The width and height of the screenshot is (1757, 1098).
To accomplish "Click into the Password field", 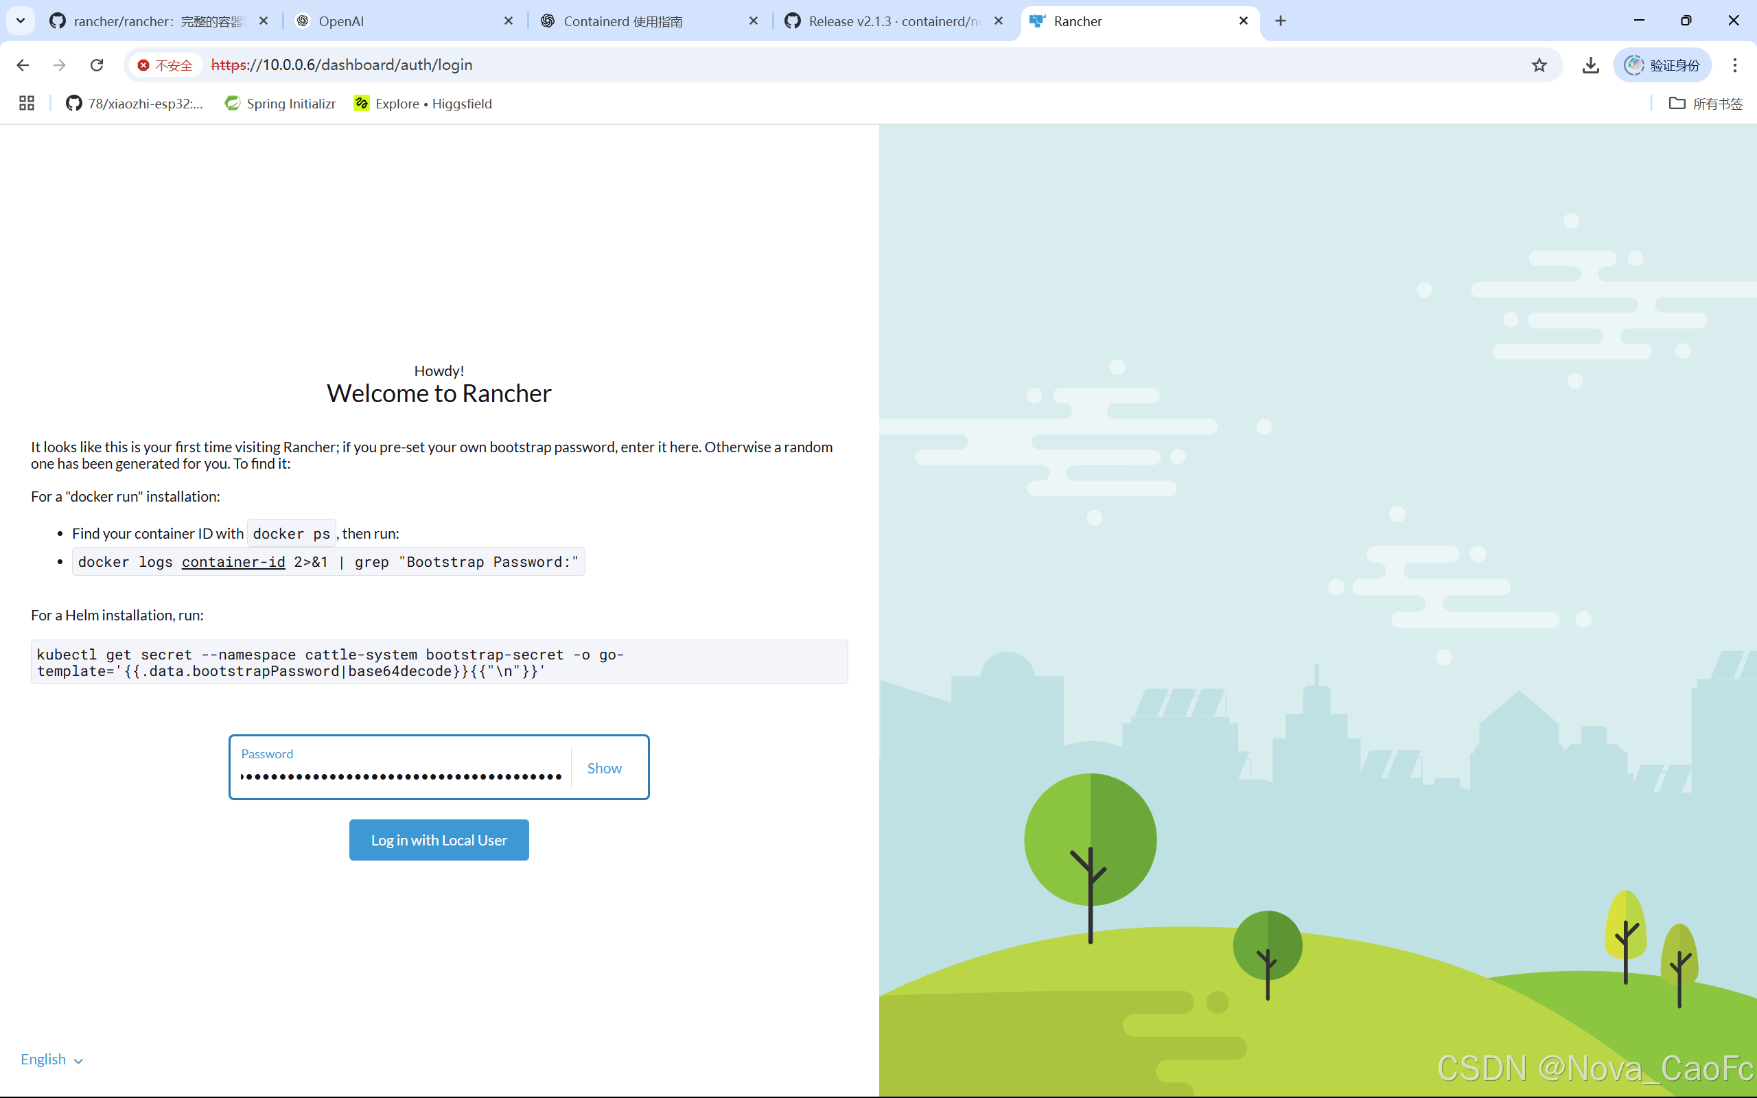I will pos(400,768).
